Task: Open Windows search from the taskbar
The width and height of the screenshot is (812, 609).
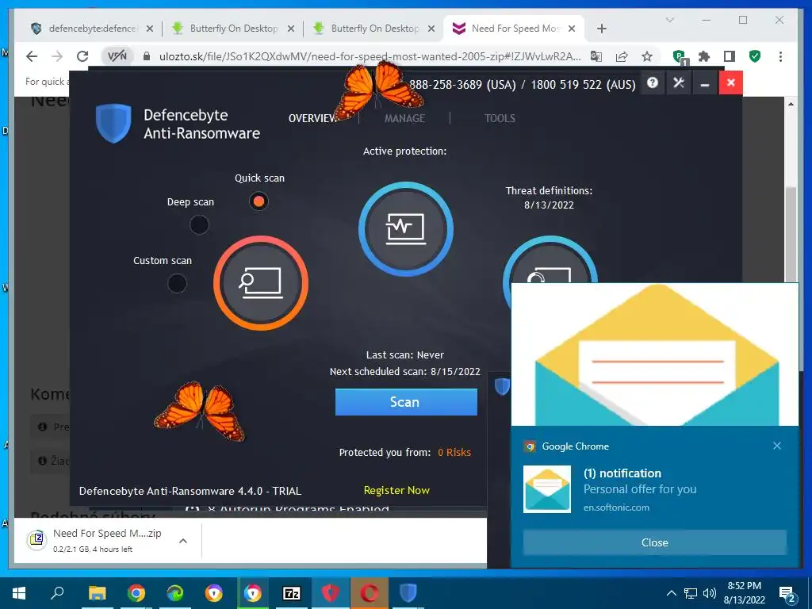Action: pos(57,593)
